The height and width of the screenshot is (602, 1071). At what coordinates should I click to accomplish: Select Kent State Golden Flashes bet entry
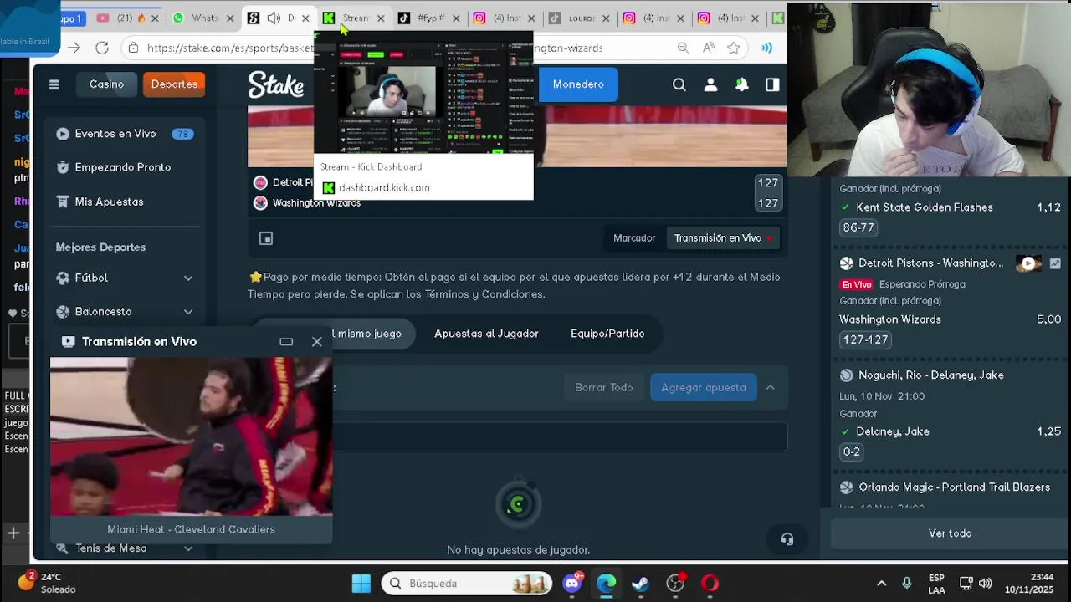click(950, 207)
